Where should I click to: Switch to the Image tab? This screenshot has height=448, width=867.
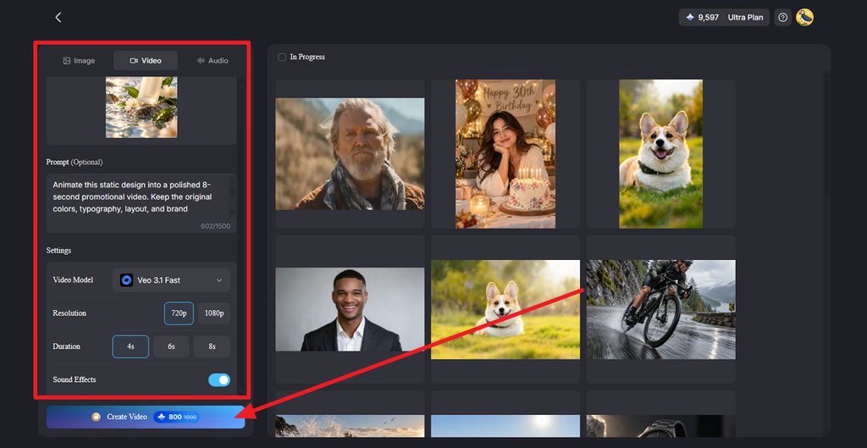coord(79,61)
